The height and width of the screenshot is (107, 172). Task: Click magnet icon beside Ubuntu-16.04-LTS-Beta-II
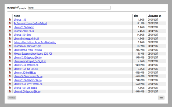click(10, 88)
